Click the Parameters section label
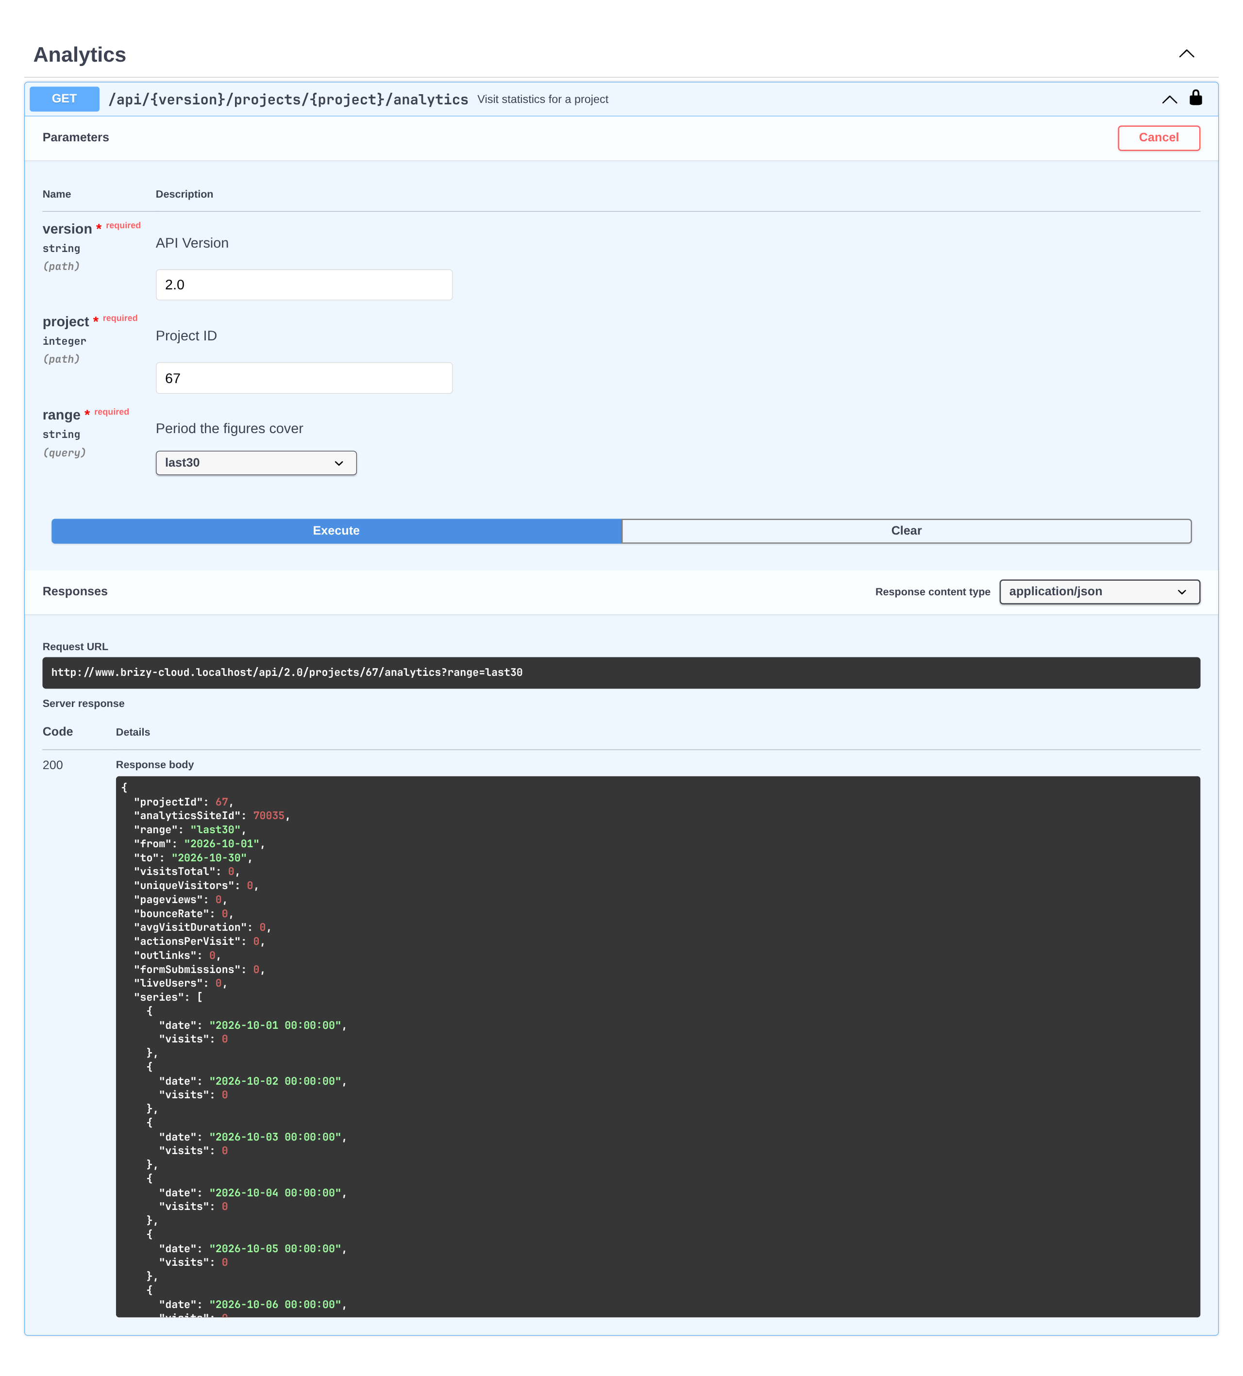Image resolution: width=1243 pixels, height=1376 pixels. (76, 137)
